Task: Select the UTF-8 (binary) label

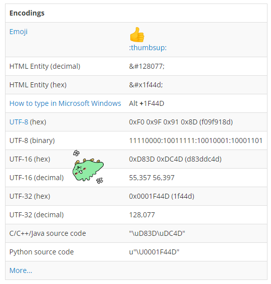Action: (x=32, y=140)
